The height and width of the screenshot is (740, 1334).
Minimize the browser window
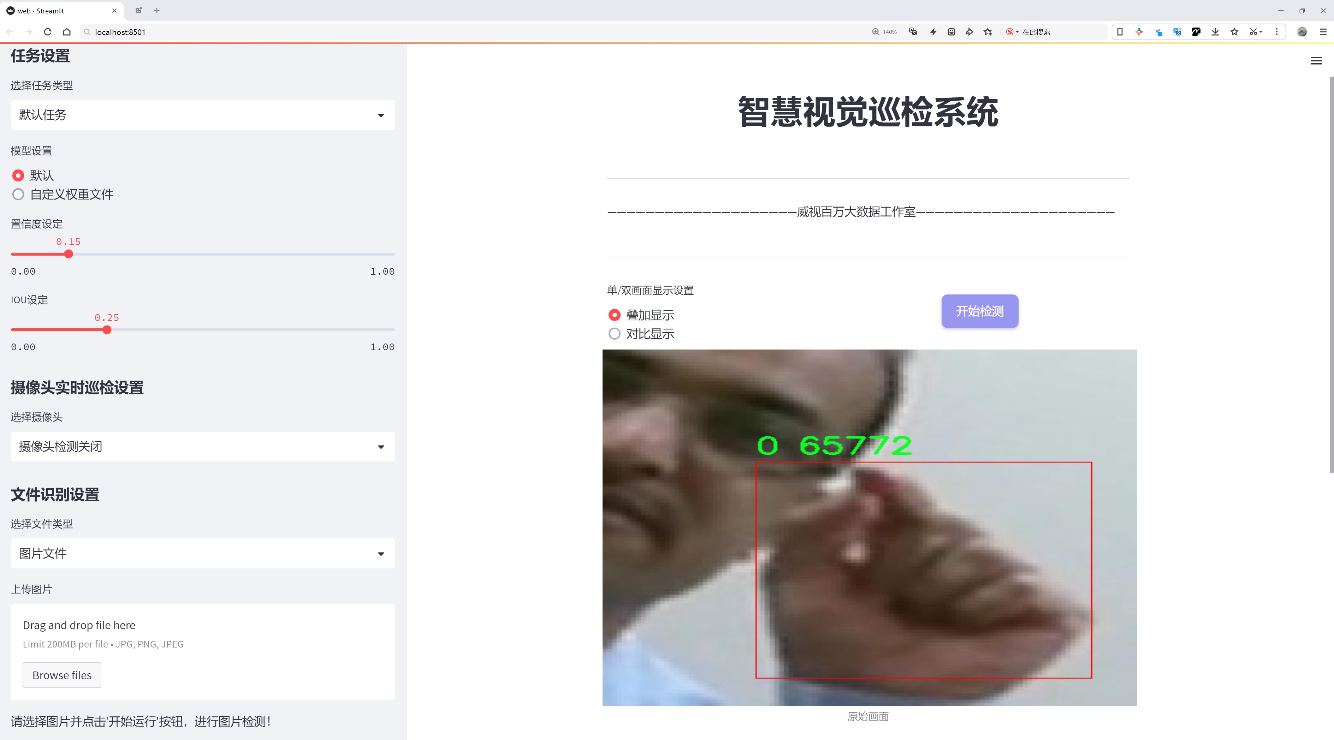pyautogui.click(x=1281, y=10)
